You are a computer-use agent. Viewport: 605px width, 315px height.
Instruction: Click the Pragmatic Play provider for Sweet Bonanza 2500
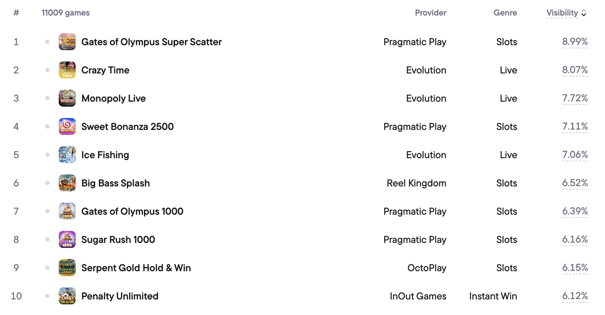415,126
